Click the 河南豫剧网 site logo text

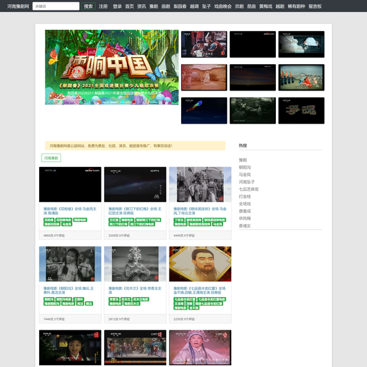tap(18, 6)
